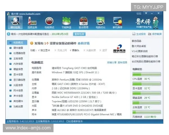Open V3.42更新说明 in official log

click(140, 51)
